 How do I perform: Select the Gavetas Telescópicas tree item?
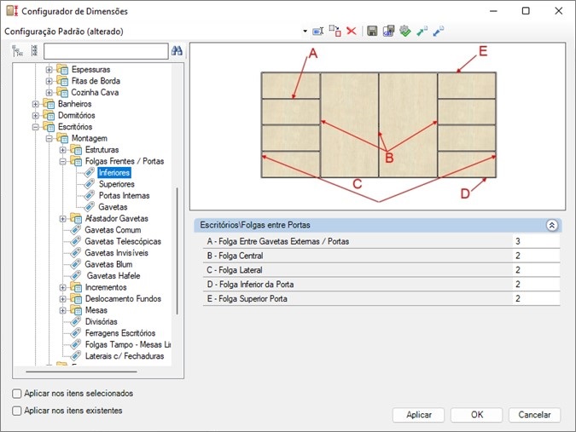click(x=123, y=241)
